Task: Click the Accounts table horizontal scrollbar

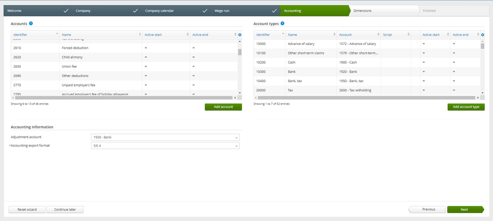Action: (124, 98)
